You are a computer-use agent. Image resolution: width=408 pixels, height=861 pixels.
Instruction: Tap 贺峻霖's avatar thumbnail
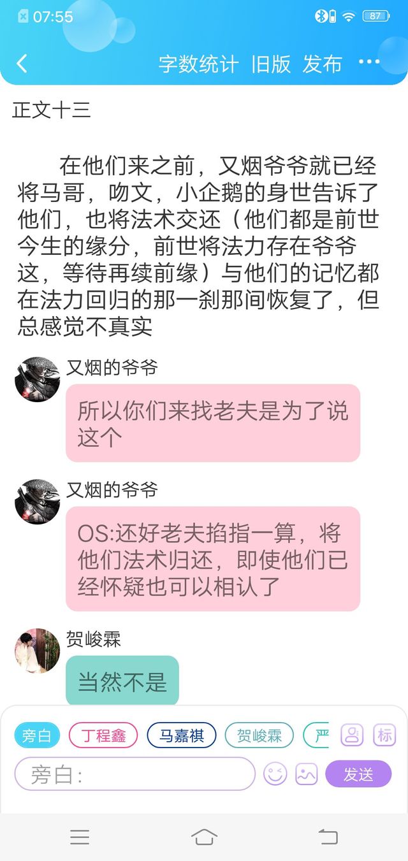[x=37, y=651]
